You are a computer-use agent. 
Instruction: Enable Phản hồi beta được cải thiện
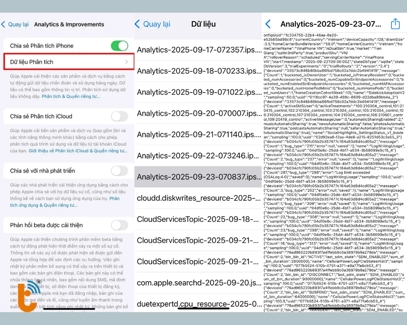click(x=119, y=225)
